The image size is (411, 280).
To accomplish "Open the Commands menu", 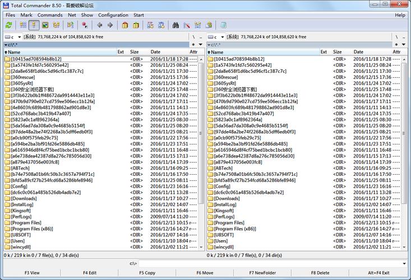I will click(50, 15).
